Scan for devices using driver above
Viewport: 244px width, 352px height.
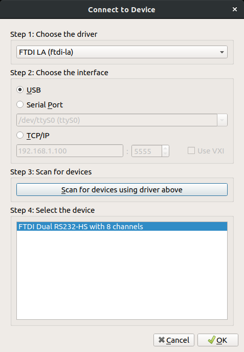coord(122,190)
